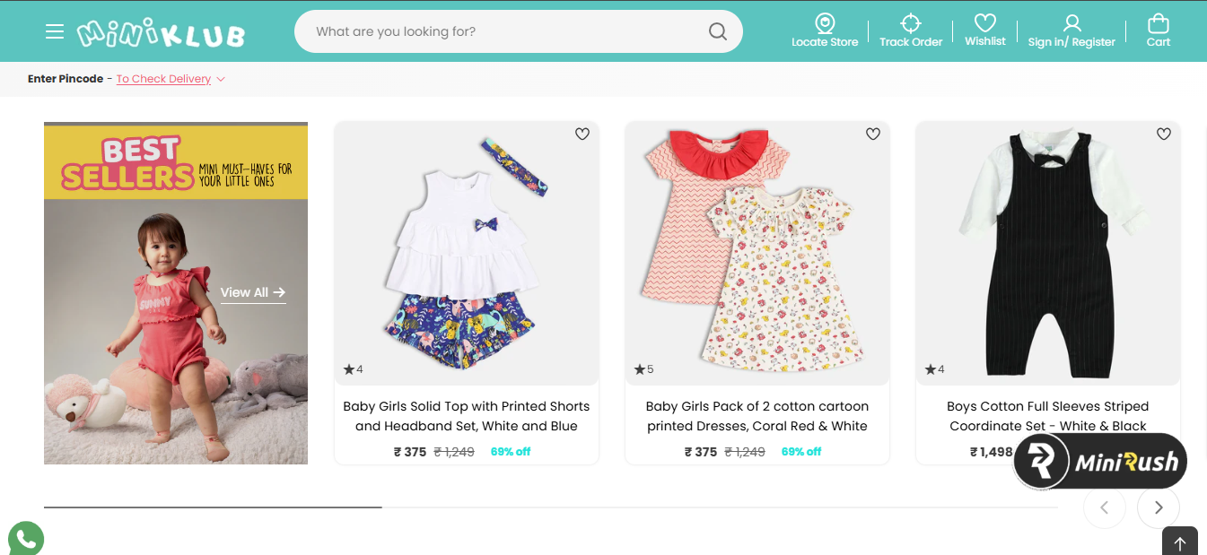This screenshot has height=555, width=1207.
Task: Click the search magnifier icon
Action: coord(717,31)
